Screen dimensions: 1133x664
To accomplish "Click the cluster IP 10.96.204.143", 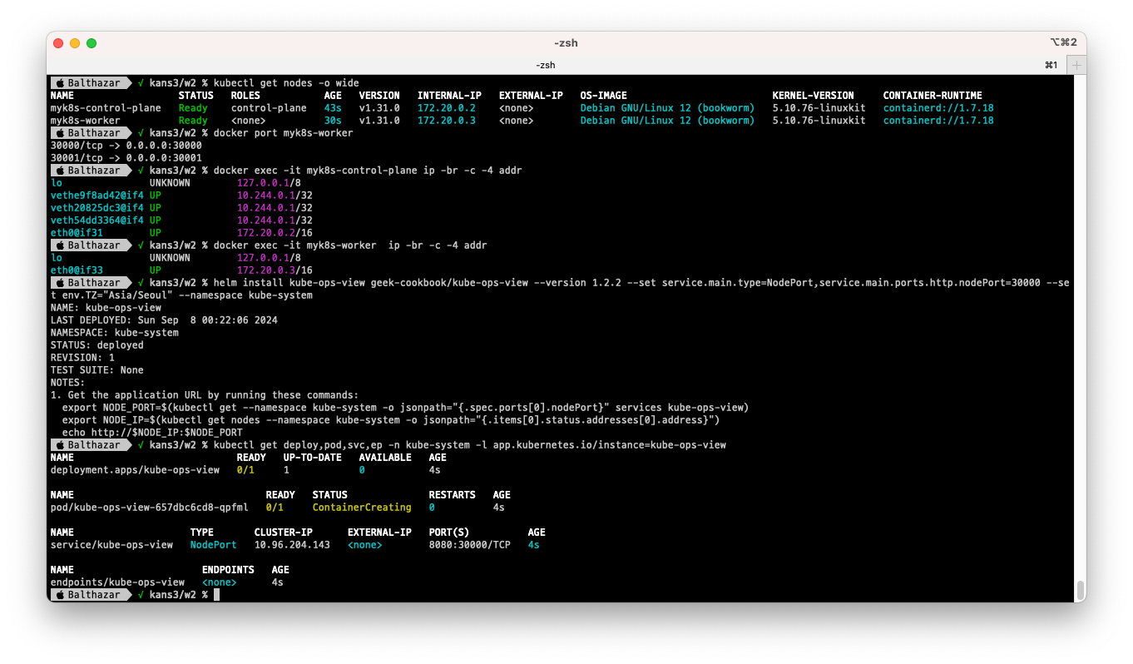I will point(292,545).
